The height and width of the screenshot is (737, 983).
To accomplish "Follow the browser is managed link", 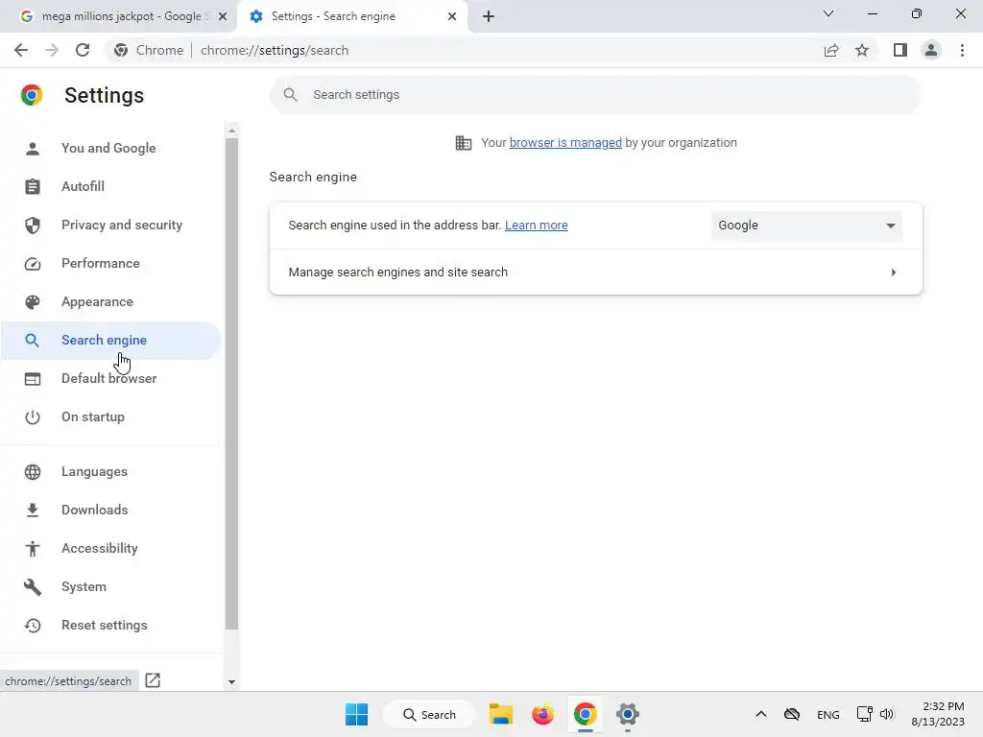I will [565, 143].
